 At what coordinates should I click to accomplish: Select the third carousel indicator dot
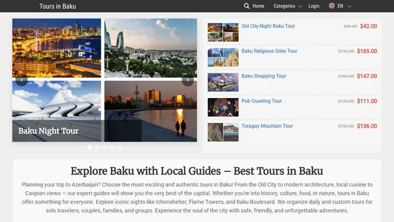pyautogui.click(x=105, y=147)
